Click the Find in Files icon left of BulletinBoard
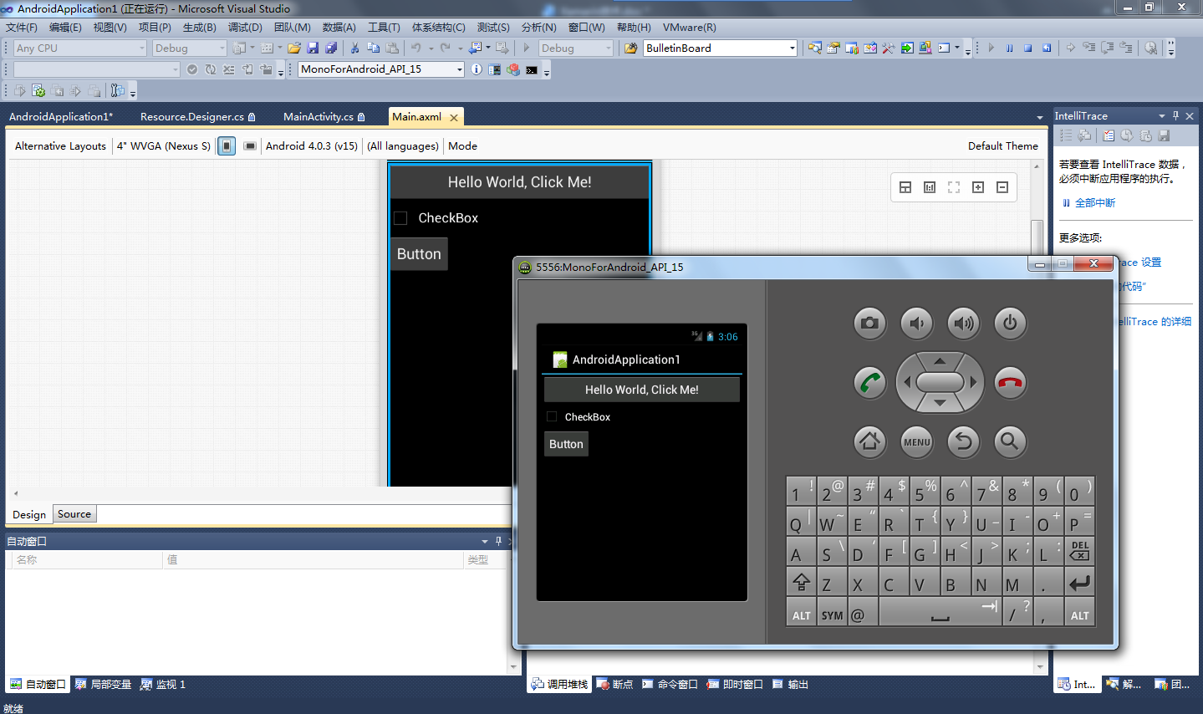The width and height of the screenshot is (1203, 714). [631, 48]
